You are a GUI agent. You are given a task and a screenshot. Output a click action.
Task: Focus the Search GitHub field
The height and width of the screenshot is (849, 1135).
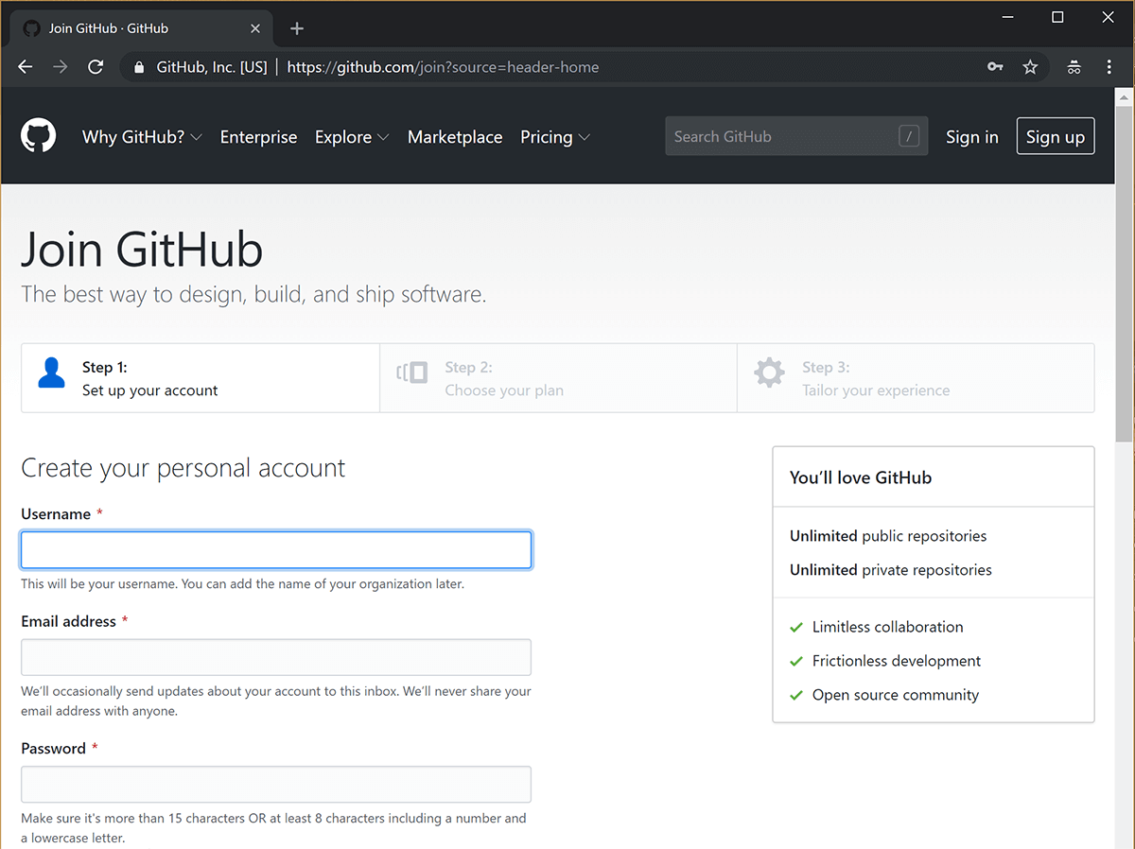pos(796,136)
